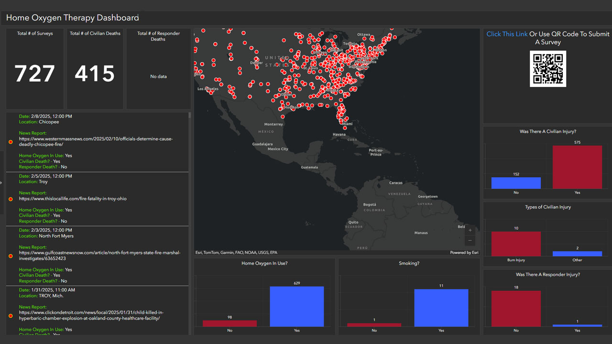
Task: Zoom in on the map
Action: [470, 230]
